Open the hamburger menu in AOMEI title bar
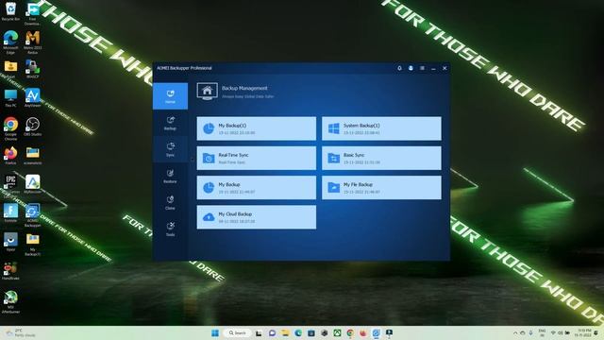Image resolution: width=604 pixels, height=340 pixels. (422, 68)
